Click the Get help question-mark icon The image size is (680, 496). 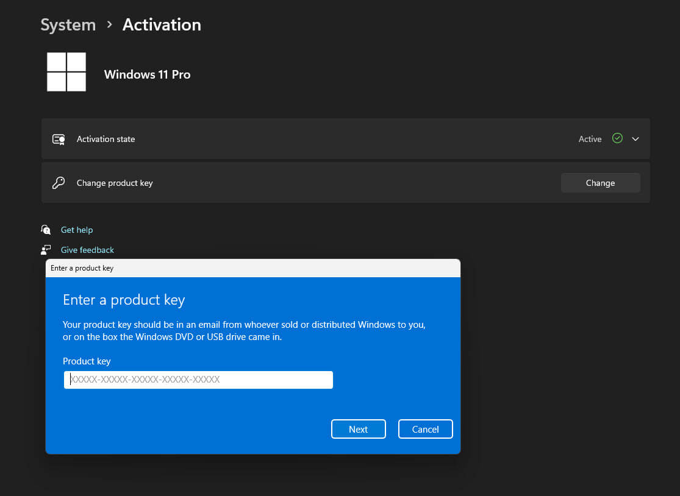[46, 230]
